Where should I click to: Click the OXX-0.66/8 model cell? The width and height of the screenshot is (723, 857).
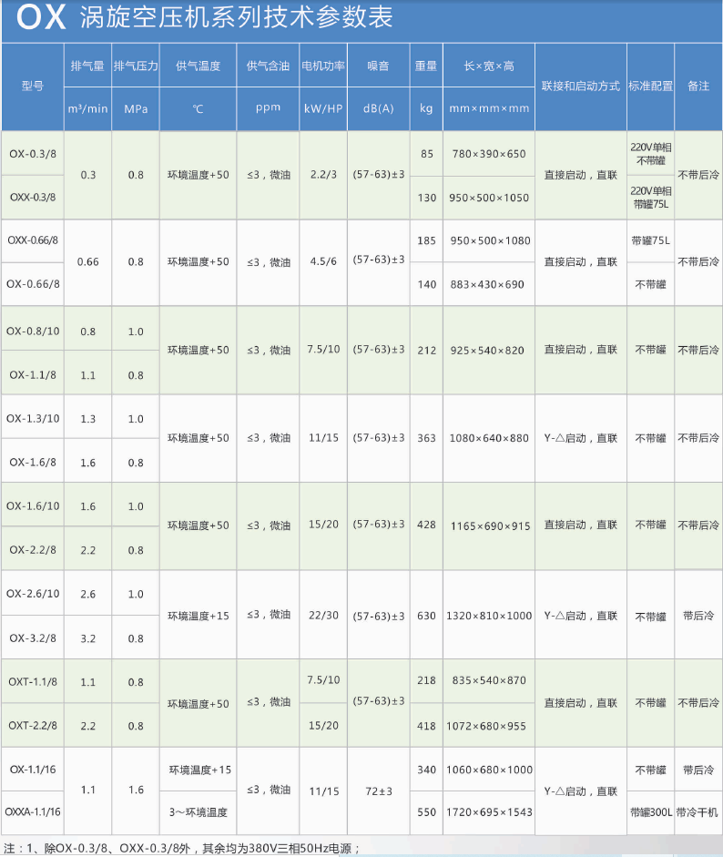(x=32, y=240)
